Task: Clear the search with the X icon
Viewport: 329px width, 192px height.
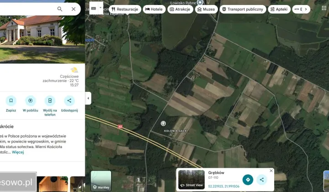Action: click(74, 9)
